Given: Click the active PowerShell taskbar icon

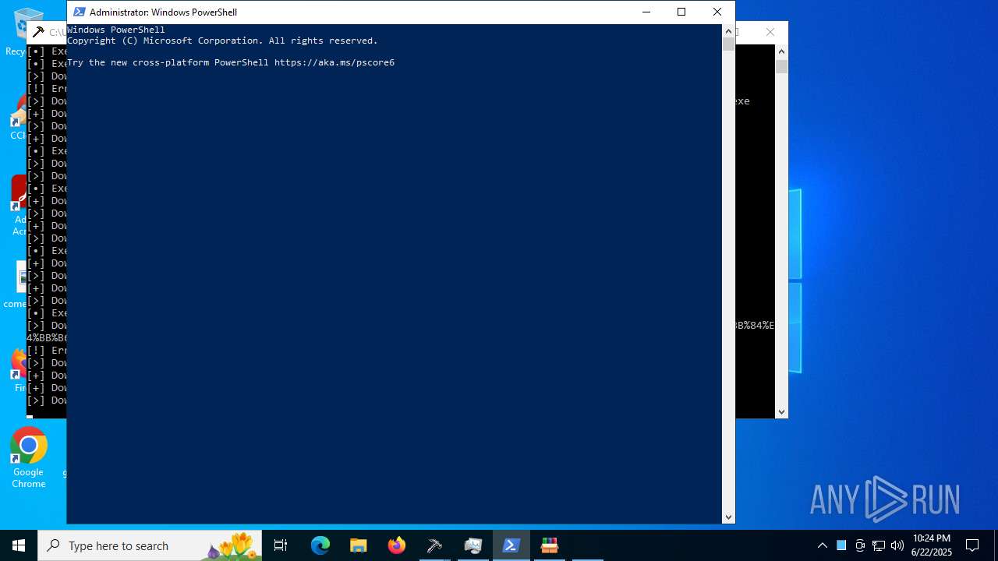Looking at the screenshot, I should click(511, 545).
